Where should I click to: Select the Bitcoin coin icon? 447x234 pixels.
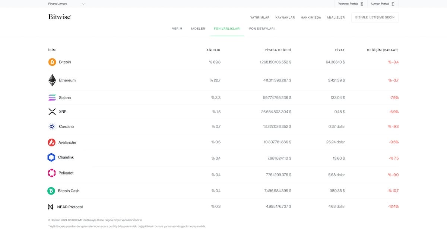(x=52, y=62)
